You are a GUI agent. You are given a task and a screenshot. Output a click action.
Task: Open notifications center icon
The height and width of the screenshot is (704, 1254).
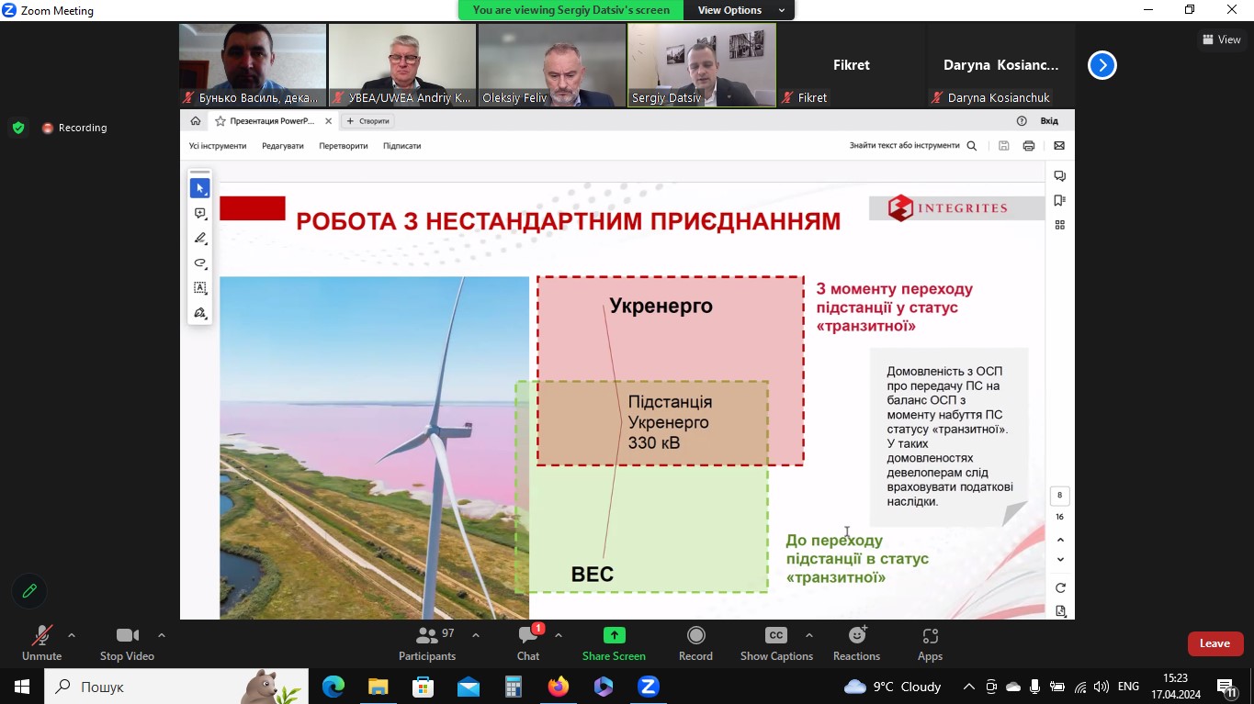click(x=1226, y=687)
